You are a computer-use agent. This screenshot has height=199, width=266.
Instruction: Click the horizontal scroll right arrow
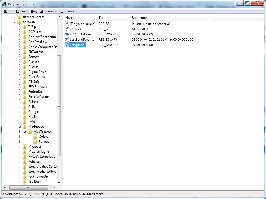point(55,187)
